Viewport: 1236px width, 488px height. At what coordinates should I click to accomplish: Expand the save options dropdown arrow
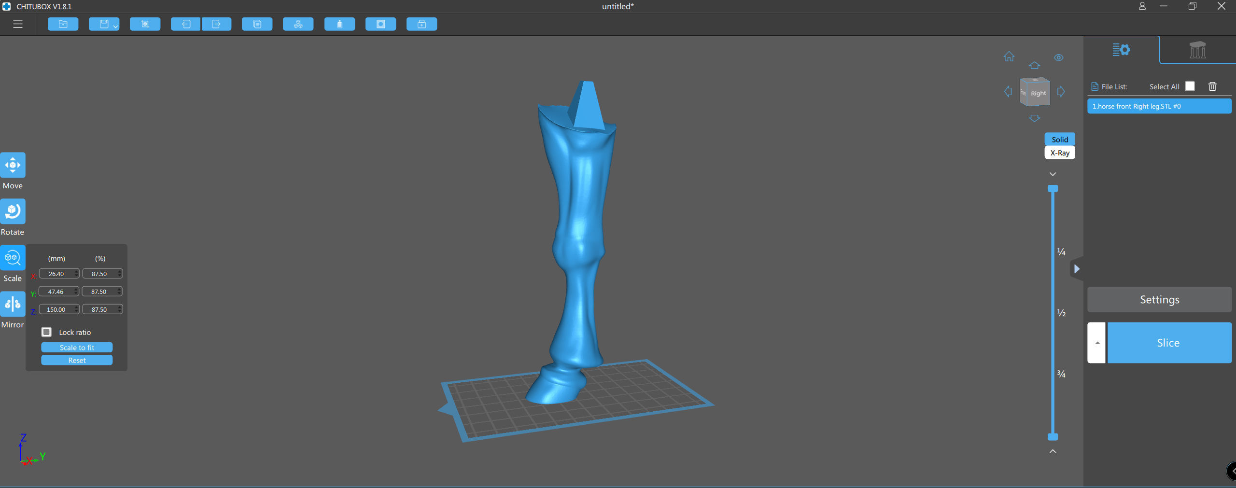coord(115,27)
